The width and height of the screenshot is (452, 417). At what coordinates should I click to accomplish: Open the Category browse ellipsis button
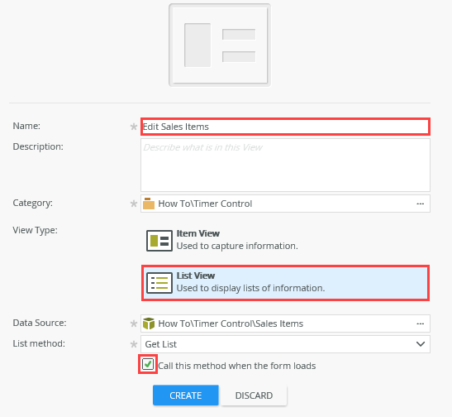coord(421,204)
